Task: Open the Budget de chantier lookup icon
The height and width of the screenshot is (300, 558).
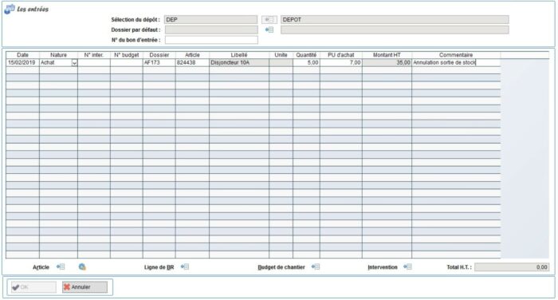Action: tap(316, 266)
